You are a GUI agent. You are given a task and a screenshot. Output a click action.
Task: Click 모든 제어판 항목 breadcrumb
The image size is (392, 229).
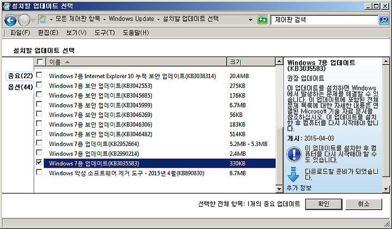[78, 19]
